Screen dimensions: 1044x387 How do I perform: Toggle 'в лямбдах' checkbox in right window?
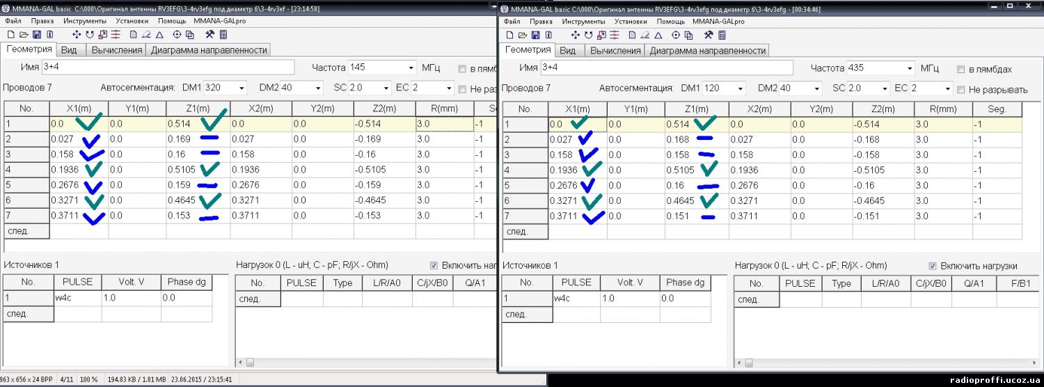(960, 70)
